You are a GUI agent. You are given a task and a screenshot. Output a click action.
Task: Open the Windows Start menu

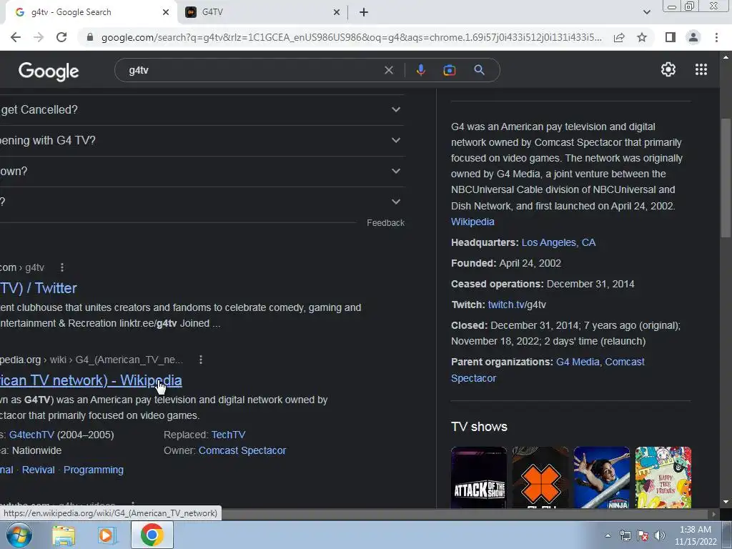pyautogui.click(x=19, y=535)
